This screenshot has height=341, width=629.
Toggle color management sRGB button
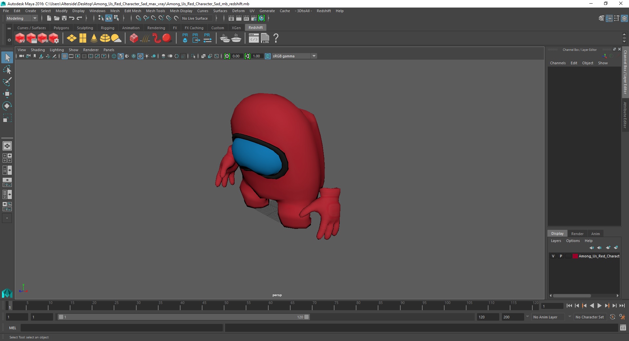click(268, 56)
